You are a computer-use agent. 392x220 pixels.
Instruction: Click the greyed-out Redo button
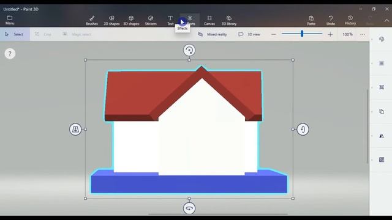pyautogui.click(x=370, y=20)
